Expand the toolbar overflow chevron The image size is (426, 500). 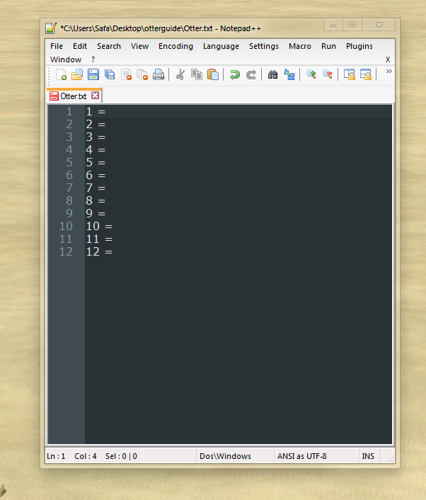[388, 71]
